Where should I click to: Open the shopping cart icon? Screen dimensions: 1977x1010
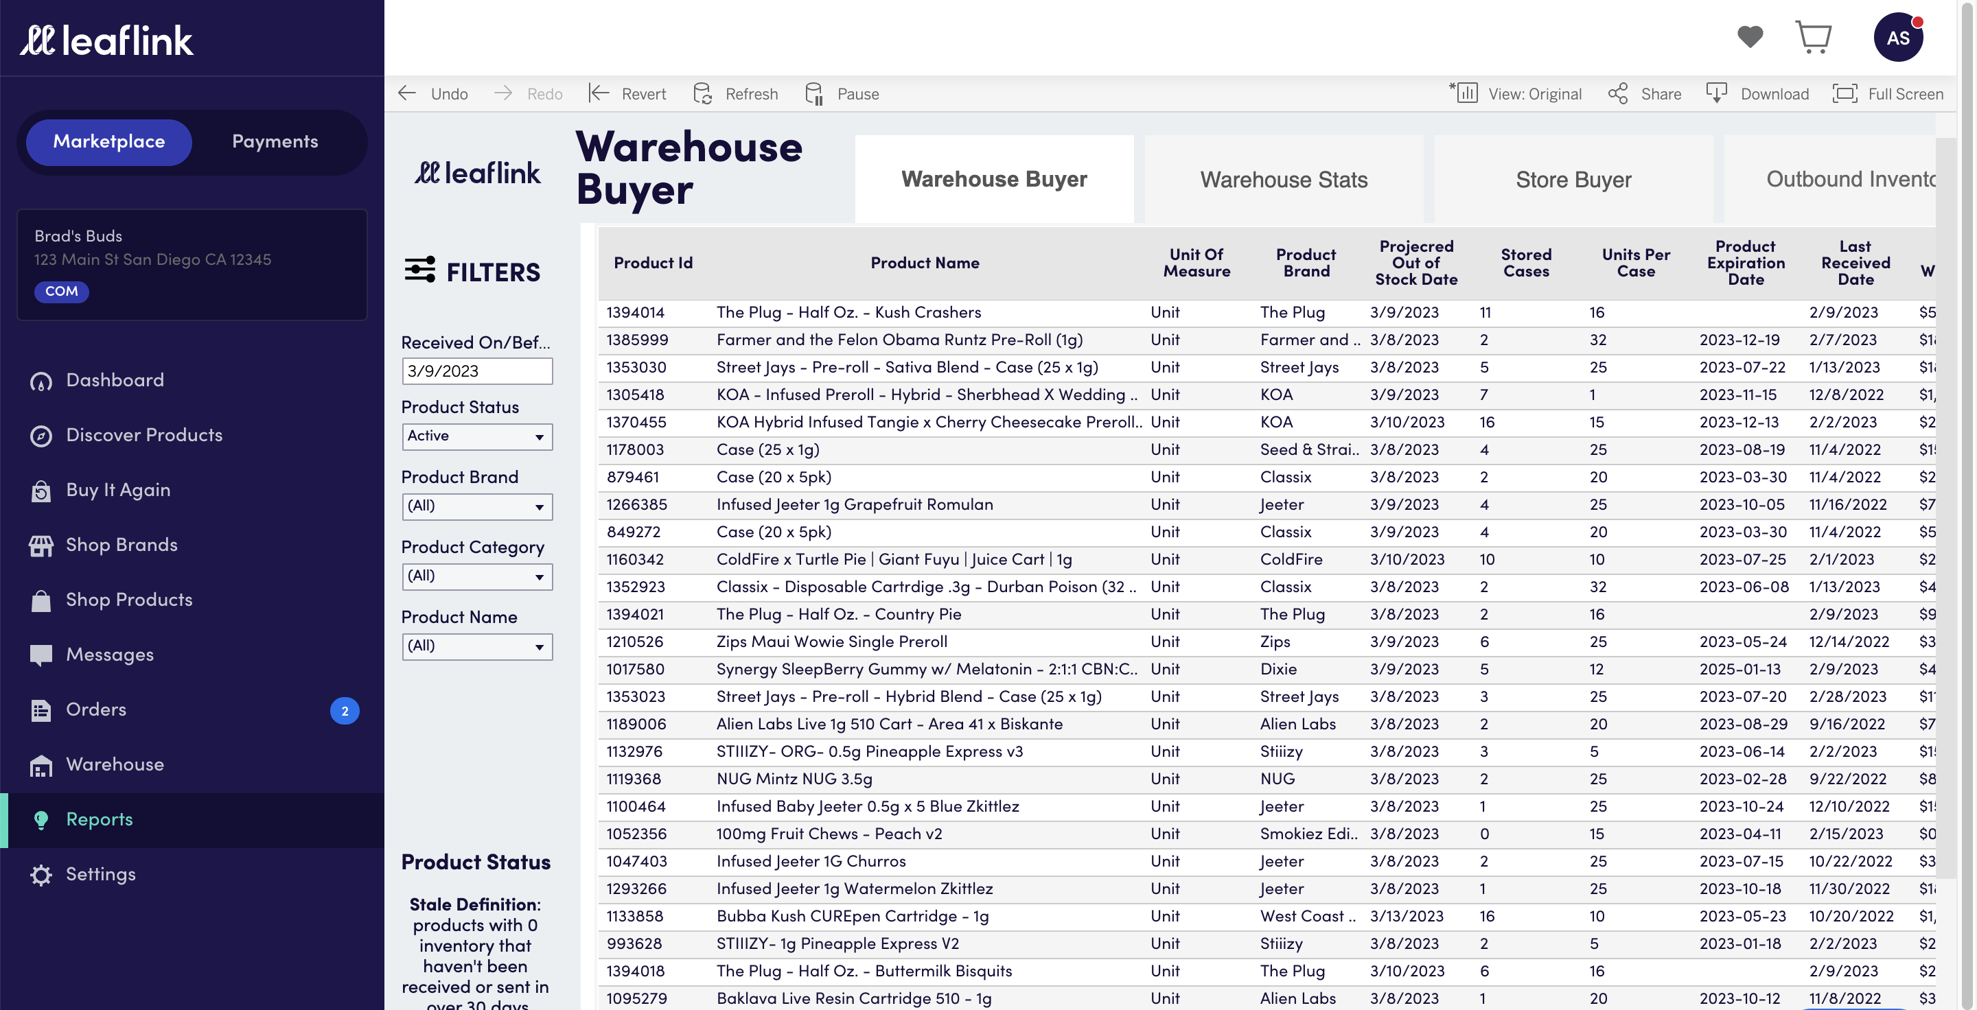click(1814, 37)
